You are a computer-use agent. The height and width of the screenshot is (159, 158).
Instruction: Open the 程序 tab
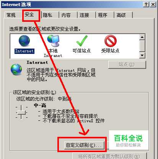pos(103,15)
